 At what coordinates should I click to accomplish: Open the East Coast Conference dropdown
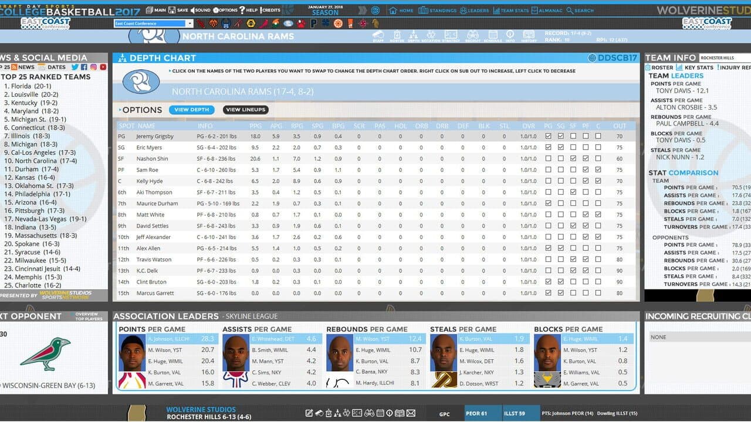[x=153, y=23]
